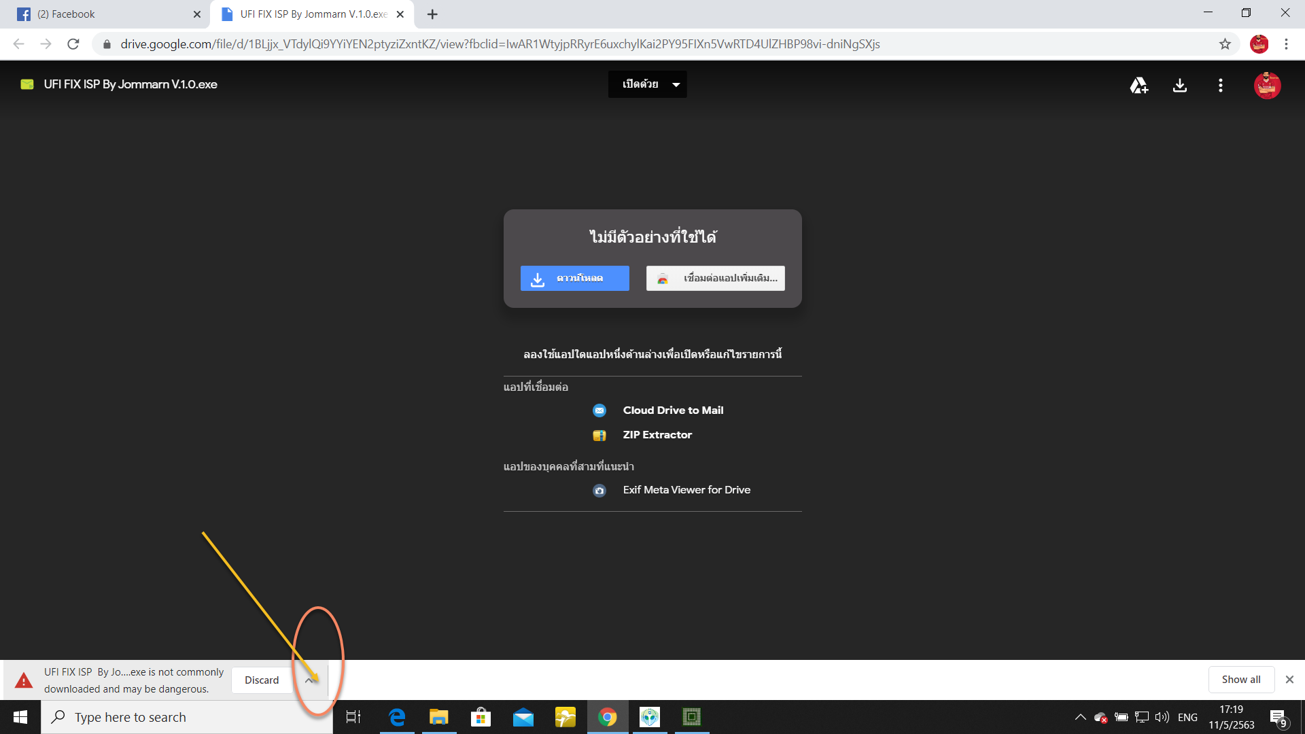Open with ZIP Extractor

click(x=657, y=435)
